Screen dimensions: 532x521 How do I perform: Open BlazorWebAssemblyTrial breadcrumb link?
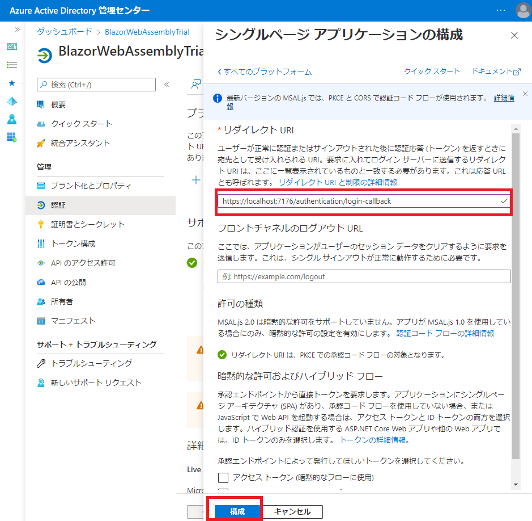147,32
